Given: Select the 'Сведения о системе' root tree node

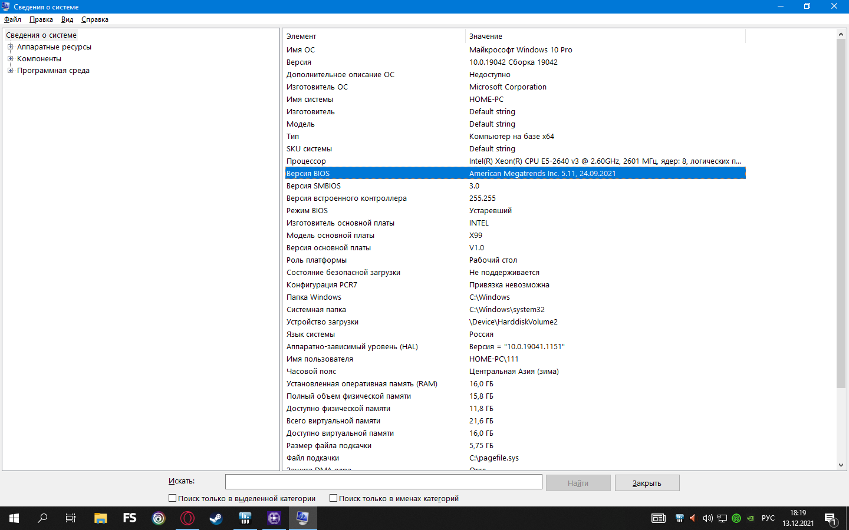Looking at the screenshot, I should [x=41, y=35].
